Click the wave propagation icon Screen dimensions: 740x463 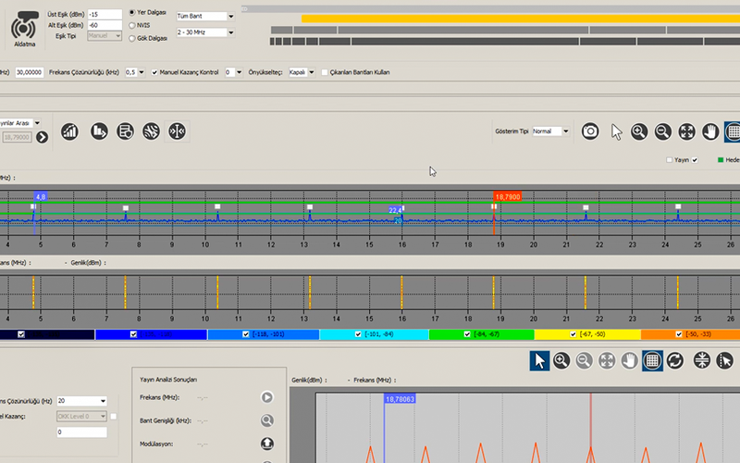[151, 131]
